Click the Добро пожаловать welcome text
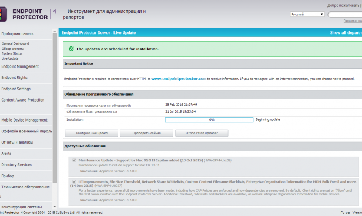The width and height of the screenshot is (362, 216). click(x=343, y=5)
